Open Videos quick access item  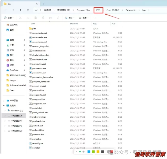(10, 65)
